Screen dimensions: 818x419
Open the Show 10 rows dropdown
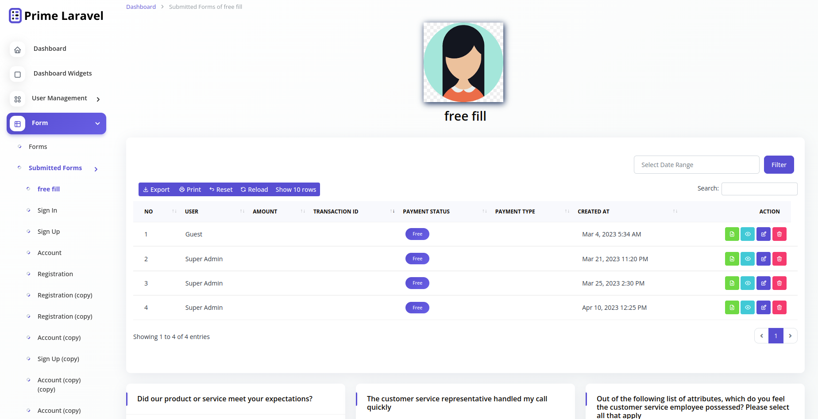(296, 190)
